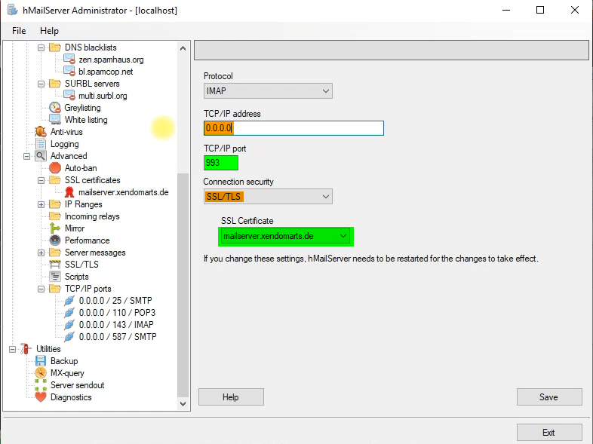Maximize the hMailServer Administrator window
The height and width of the screenshot is (444, 593).
(x=540, y=11)
